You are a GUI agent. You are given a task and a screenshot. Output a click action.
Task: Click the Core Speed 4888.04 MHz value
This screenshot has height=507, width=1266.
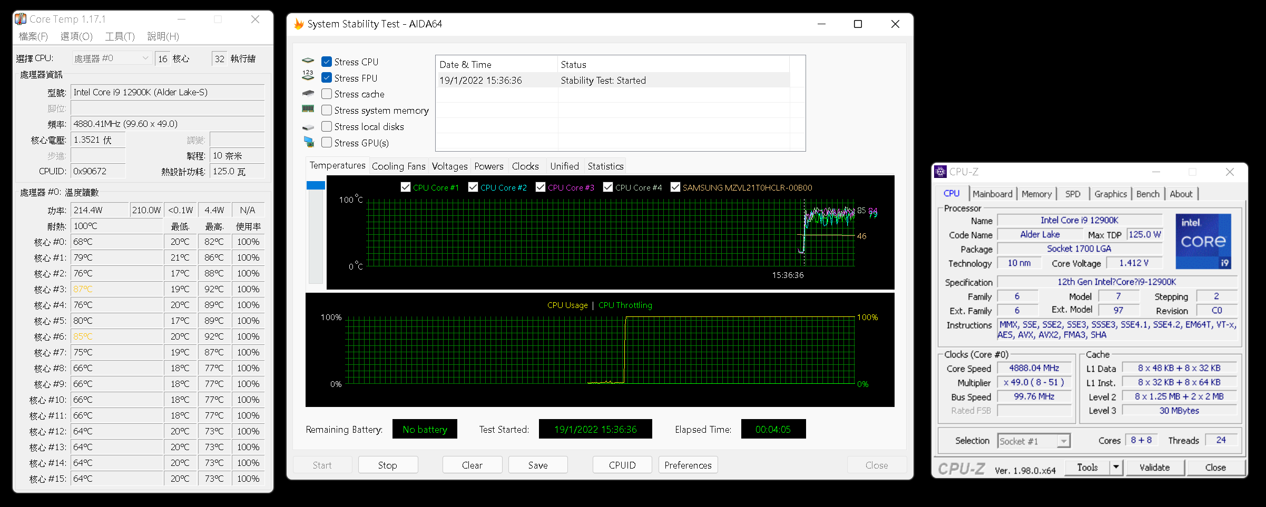[1034, 368]
